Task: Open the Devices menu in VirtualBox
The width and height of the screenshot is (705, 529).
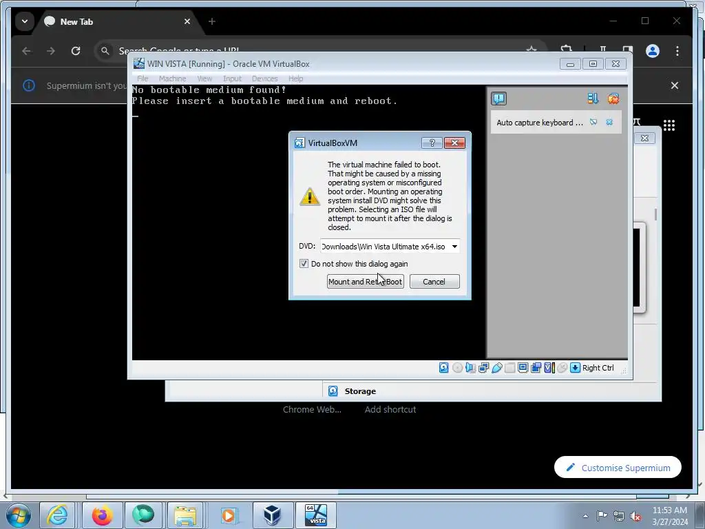Action: coord(265,79)
